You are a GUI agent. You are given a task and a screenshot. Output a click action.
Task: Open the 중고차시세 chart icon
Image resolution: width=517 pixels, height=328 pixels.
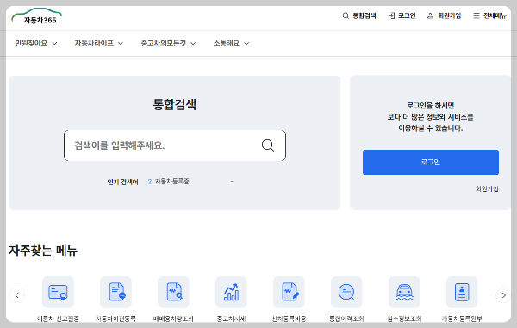231,292
